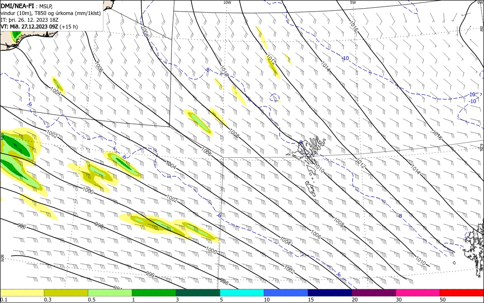Image resolution: width=484 pixels, height=303 pixels.
Task: Click the legend value '15'
Action: click(311, 300)
